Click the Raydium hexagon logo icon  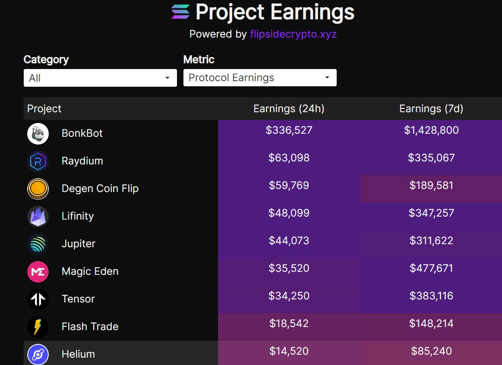38,161
